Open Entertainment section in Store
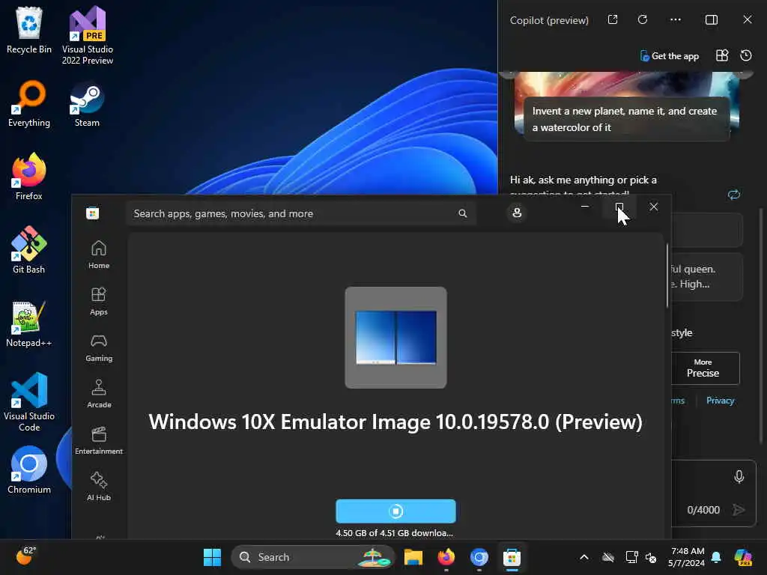 99,440
